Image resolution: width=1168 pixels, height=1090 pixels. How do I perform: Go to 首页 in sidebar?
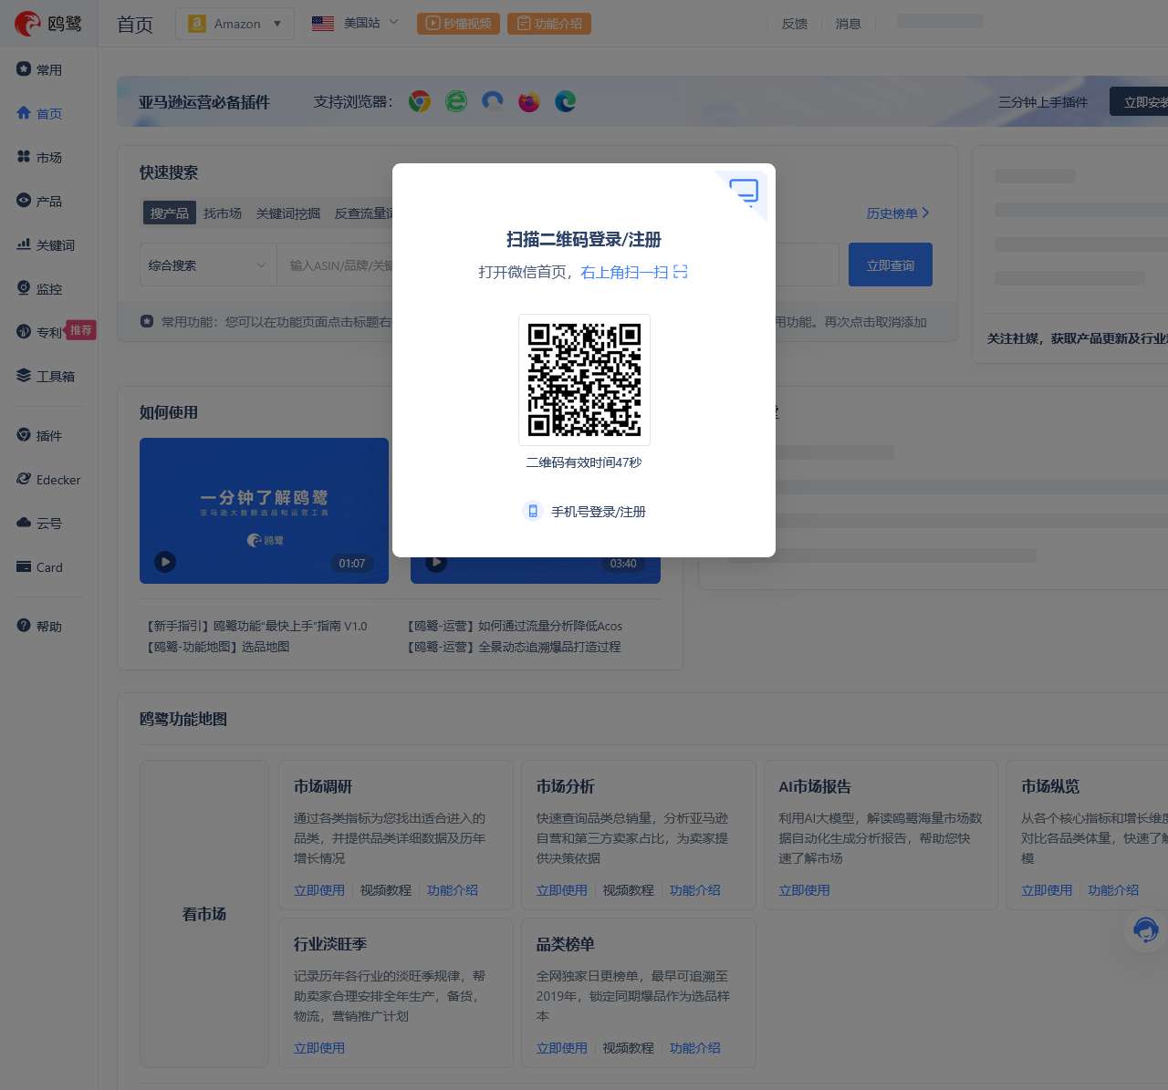(39, 113)
